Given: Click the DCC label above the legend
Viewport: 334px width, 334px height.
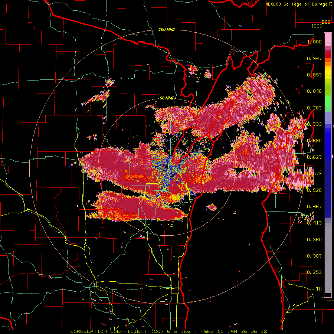Looking at the screenshot, I should (x=326, y=22).
